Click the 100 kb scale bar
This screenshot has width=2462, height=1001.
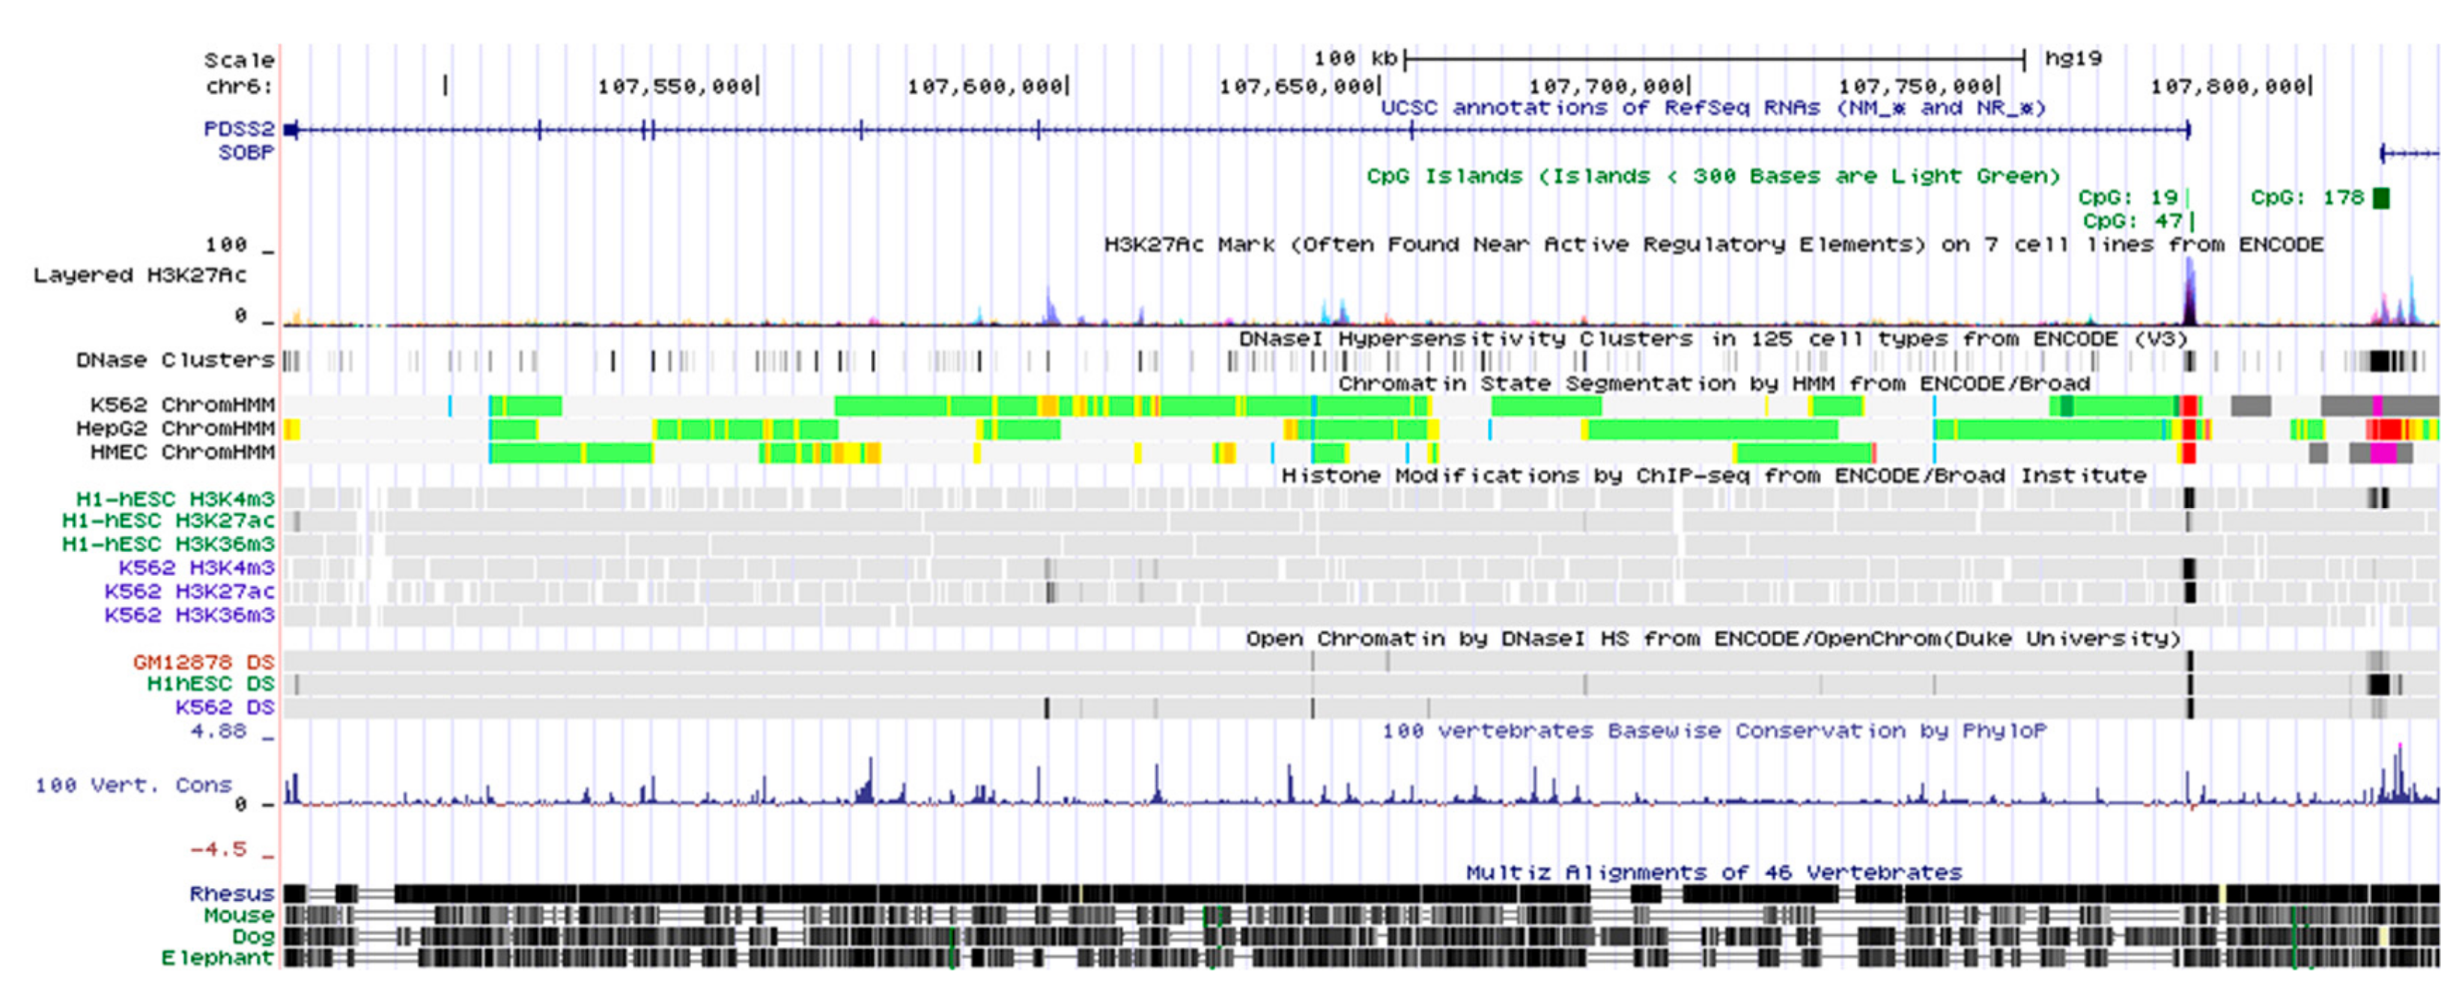click(x=1711, y=58)
